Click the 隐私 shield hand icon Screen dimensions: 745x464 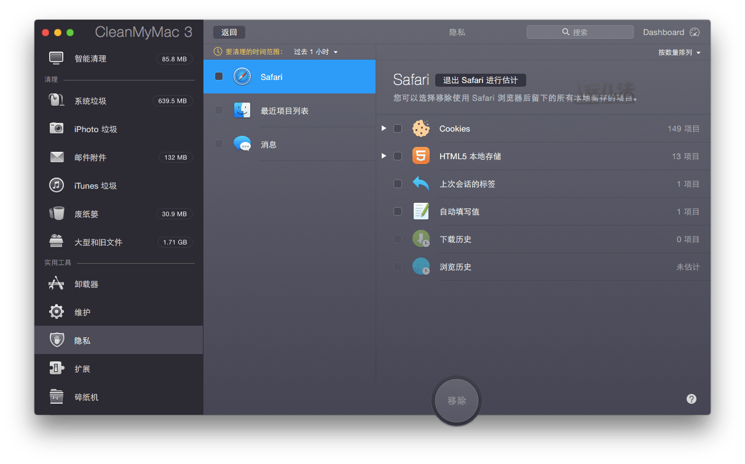tap(57, 340)
